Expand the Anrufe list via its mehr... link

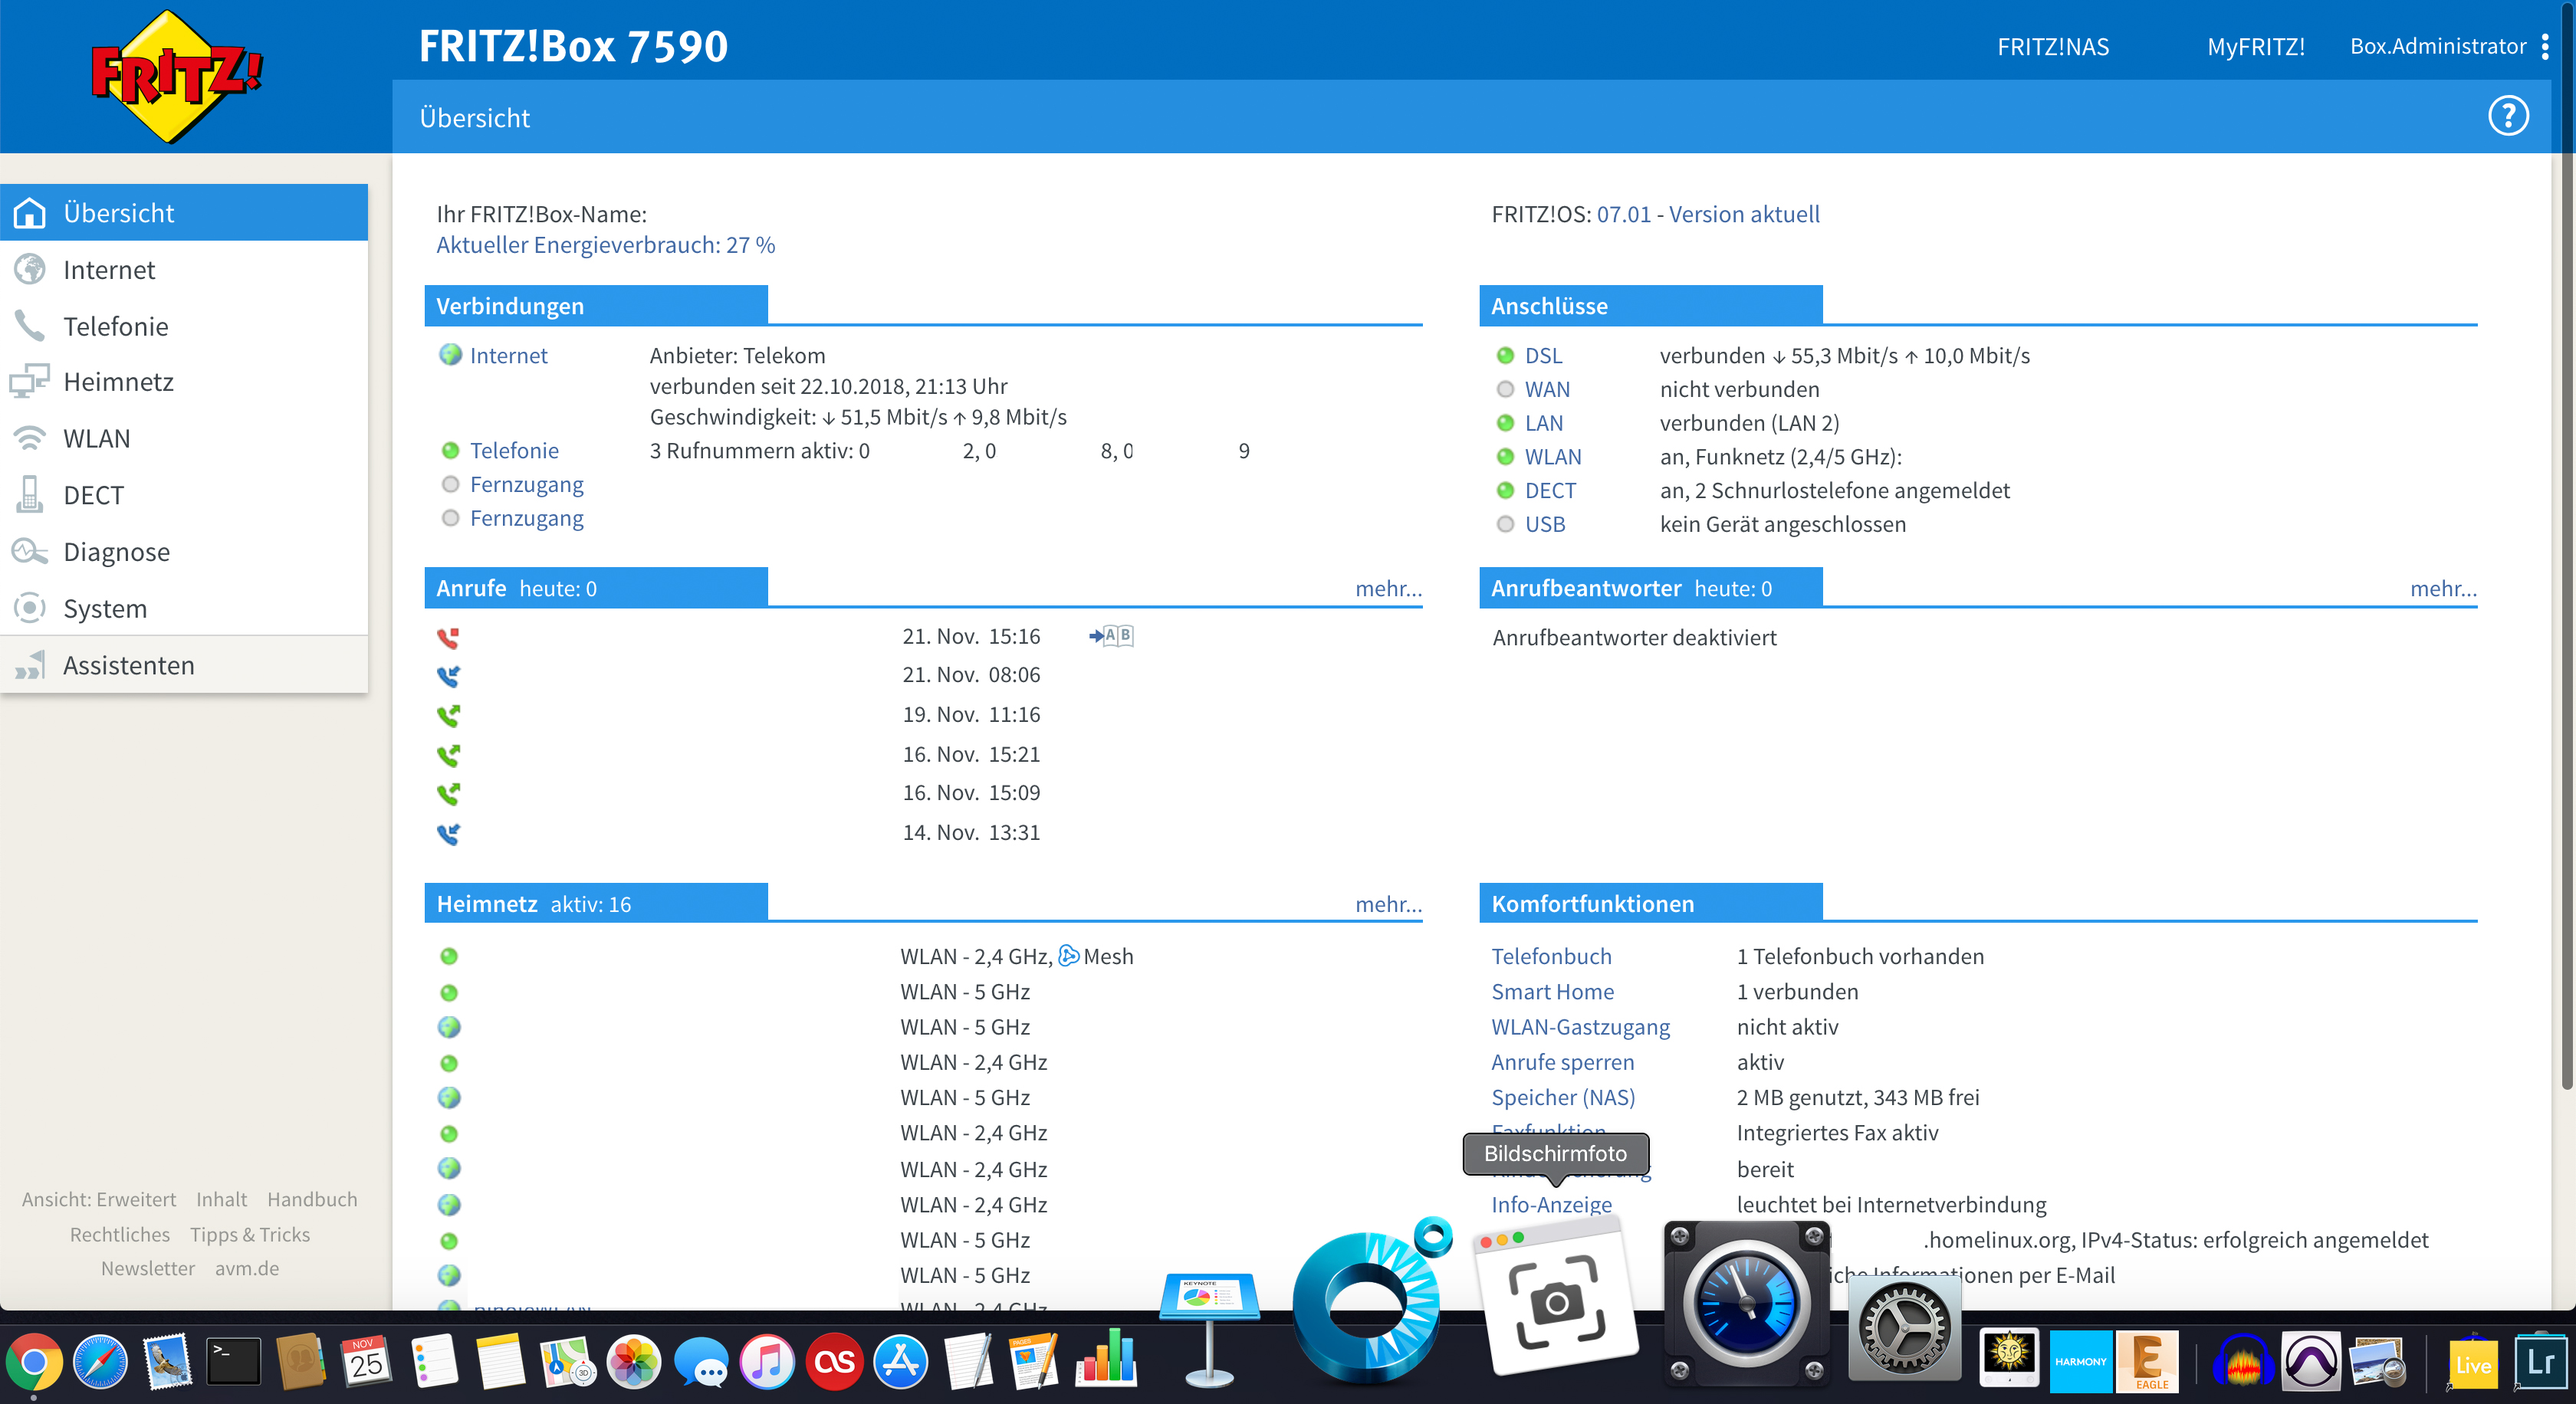click(x=1388, y=589)
